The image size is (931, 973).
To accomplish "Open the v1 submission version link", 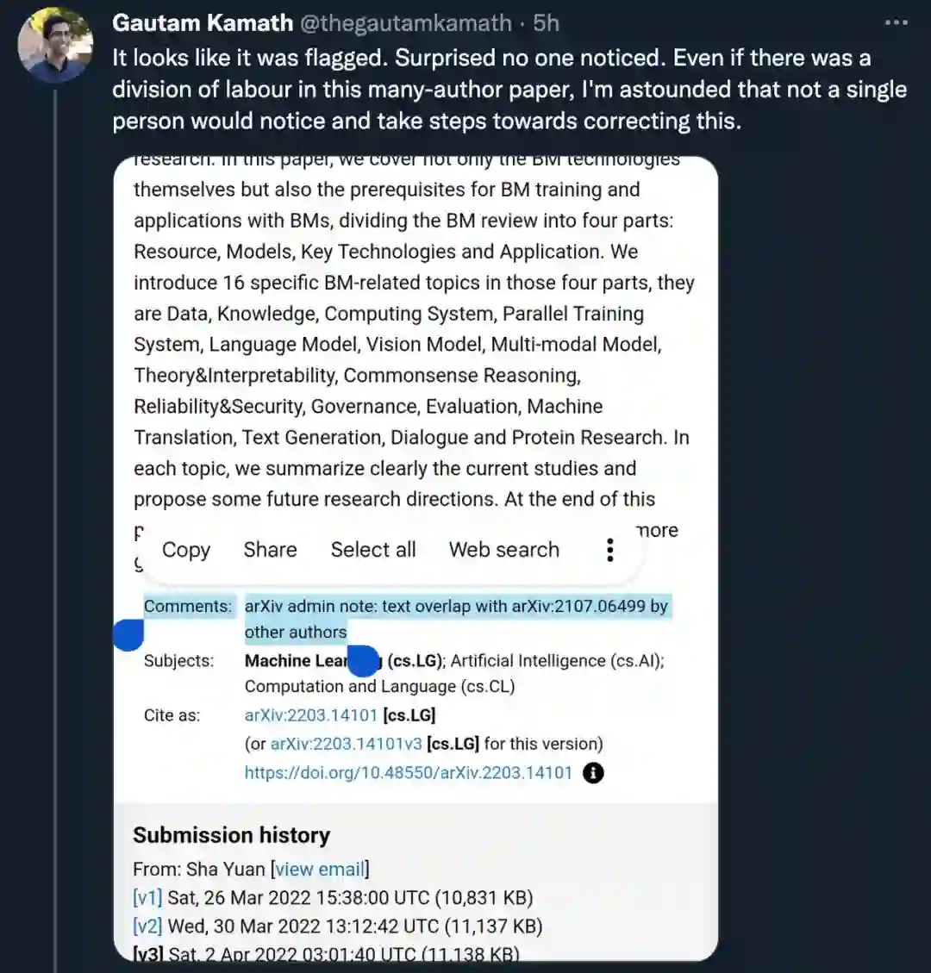I will coord(147,897).
